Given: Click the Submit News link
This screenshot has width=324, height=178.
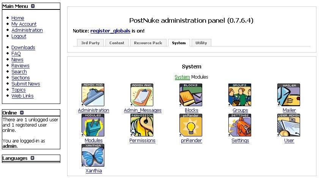Looking at the screenshot, I should point(26,84).
